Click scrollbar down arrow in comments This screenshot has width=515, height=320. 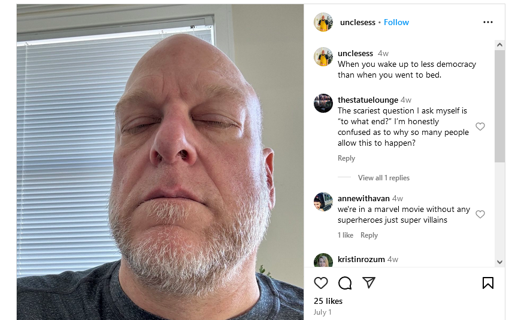pyautogui.click(x=499, y=262)
